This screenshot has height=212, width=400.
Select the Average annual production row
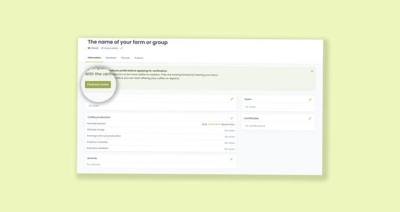pos(160,136)
